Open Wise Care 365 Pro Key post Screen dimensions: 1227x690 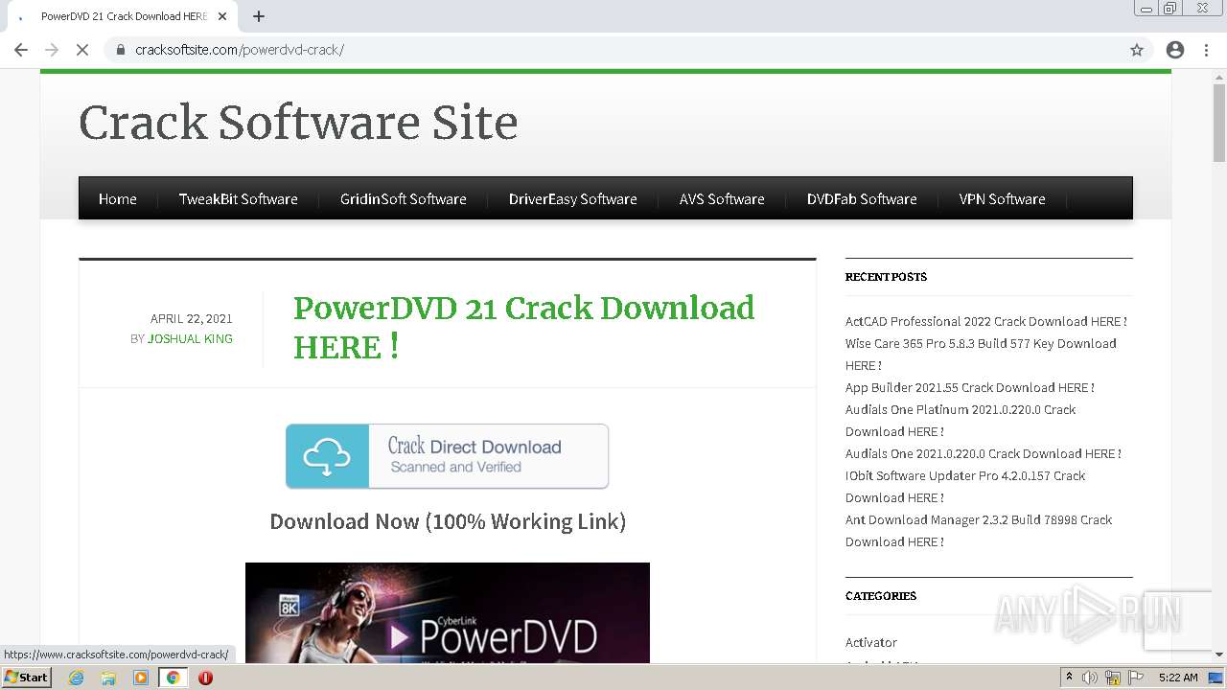click(x=981, y=354)
